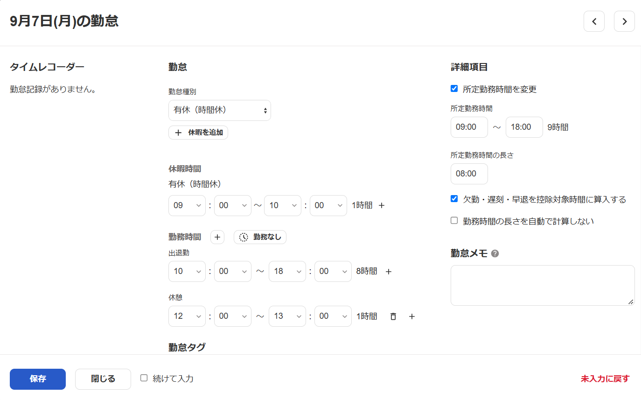Go to next day with right chevron
Viewport: 641px width, 400px height.
point(624,21)
